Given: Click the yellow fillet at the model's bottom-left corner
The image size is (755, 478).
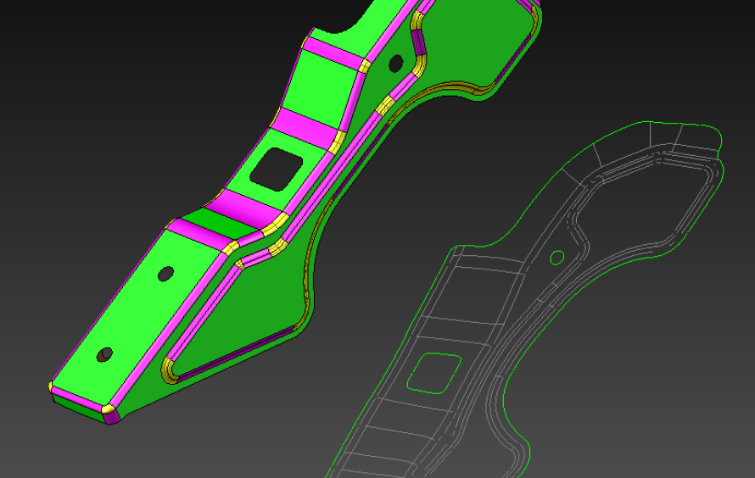Looking at the screenshot, I should 53,387.
